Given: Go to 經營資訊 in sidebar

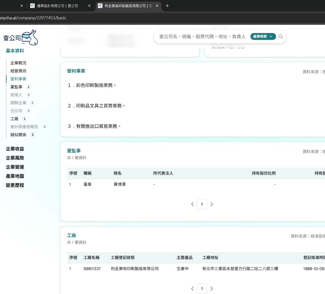Looking at the screenshot, I should [18, 71].
